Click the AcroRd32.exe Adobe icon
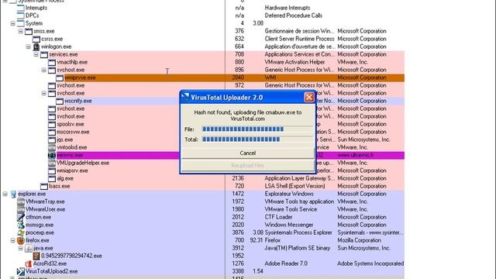496x279 pixels. click(29, 263)
